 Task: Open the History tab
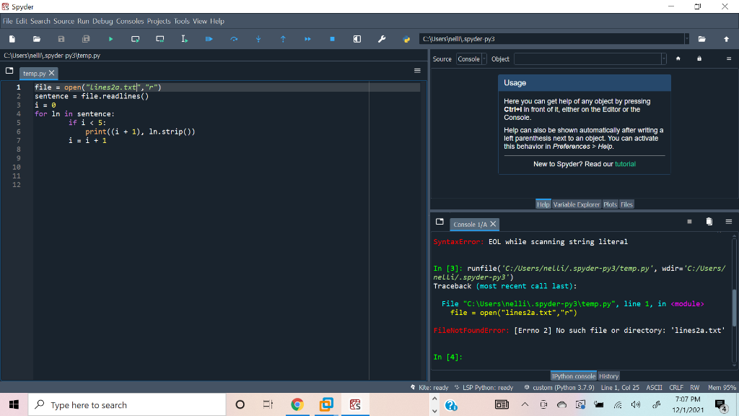(609, 376)
